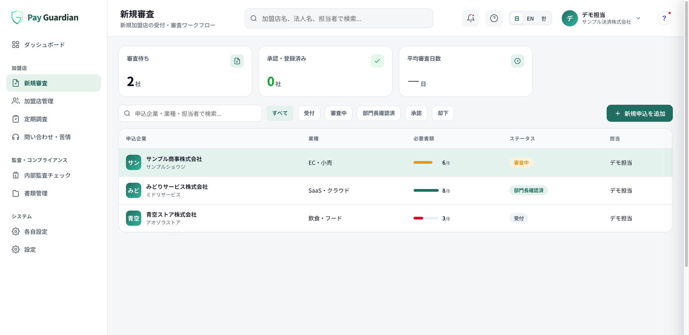Click the サン avatar of サンプル商事

[x=133, y=162]
